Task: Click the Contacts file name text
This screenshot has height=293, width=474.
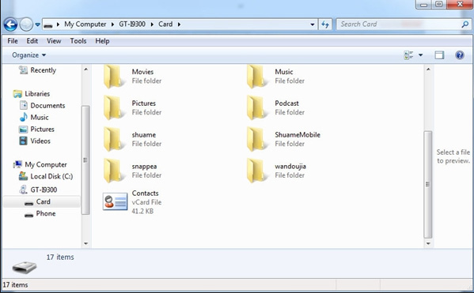Action: (x=145, y=193)
